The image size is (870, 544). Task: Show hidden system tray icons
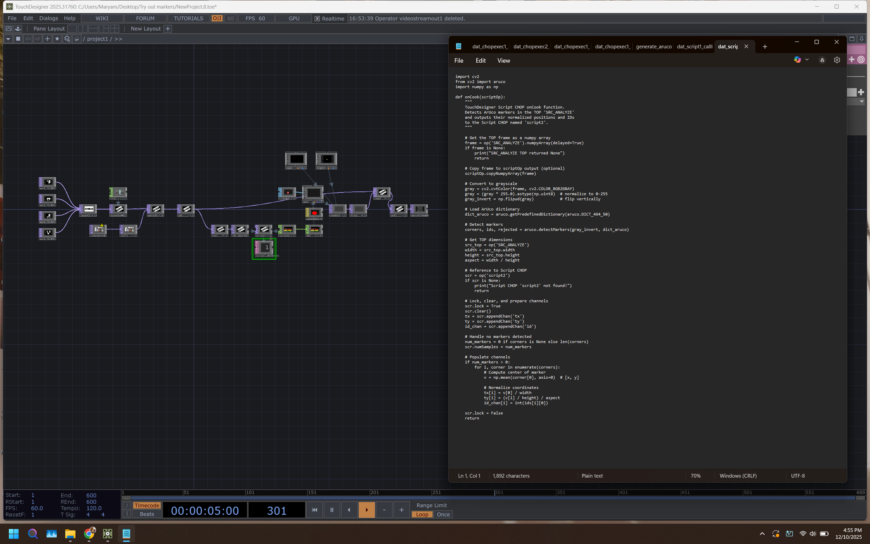(x=762, y=534)
